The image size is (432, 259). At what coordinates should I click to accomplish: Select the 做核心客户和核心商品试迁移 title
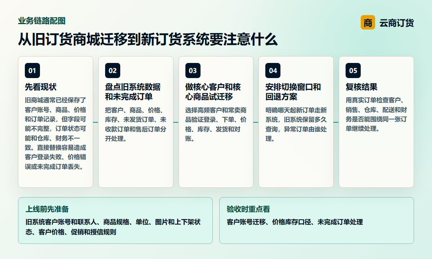pos(213,92)
